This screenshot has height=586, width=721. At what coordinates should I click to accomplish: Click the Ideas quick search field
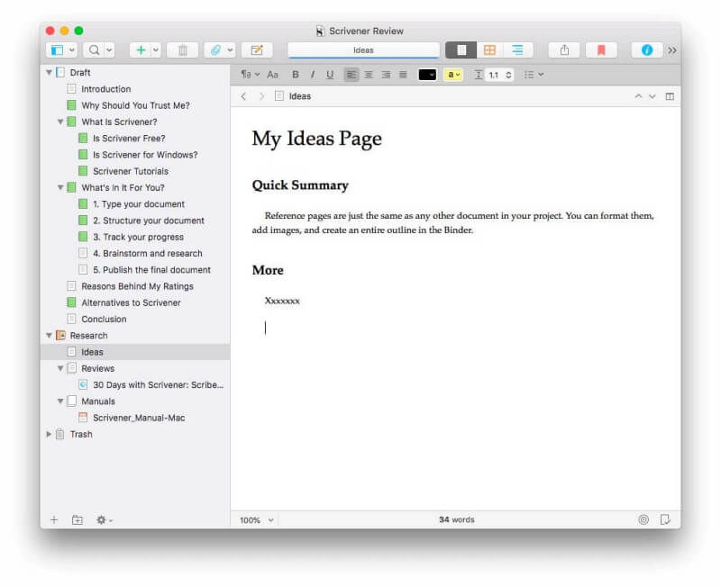(363, 50)
